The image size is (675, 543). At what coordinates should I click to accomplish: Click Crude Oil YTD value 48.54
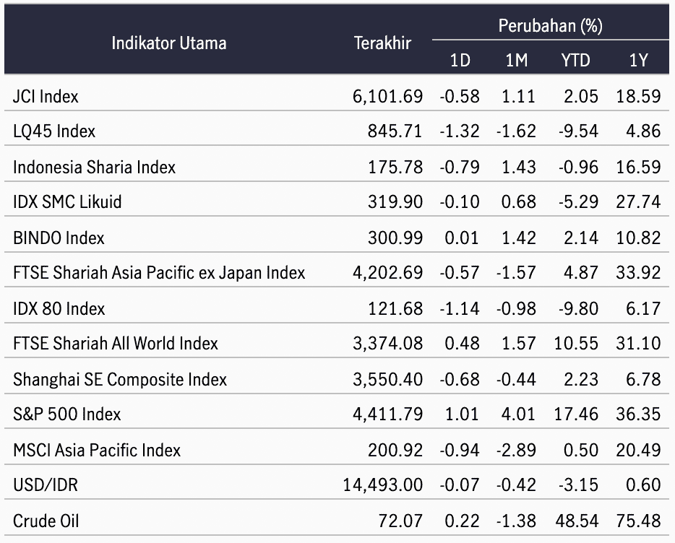point(577,521)
